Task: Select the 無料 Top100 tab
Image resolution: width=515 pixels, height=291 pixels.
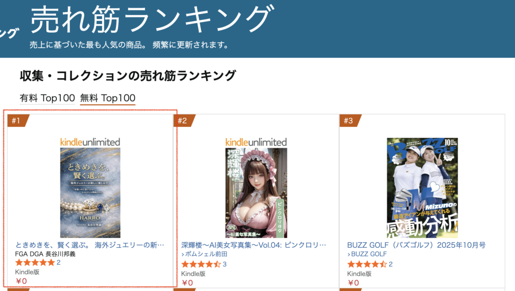Action: (x=108, y=98)
